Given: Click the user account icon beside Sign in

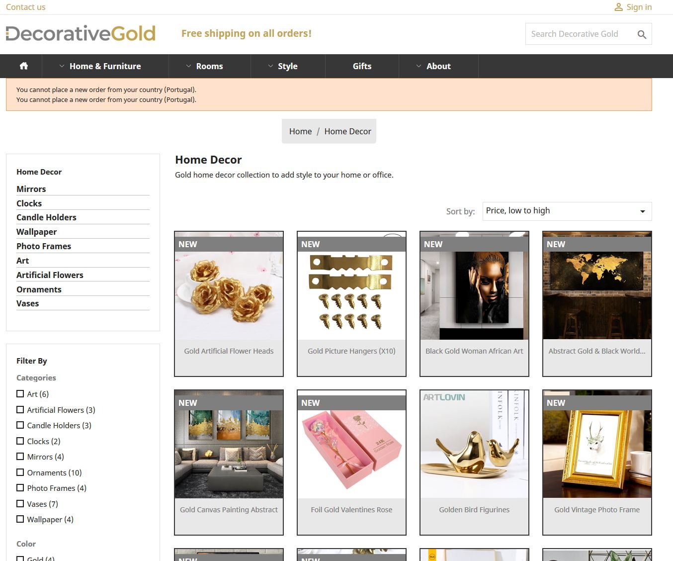Looking at the screenshot, I should pyautogui.click(x=618, y=7).
